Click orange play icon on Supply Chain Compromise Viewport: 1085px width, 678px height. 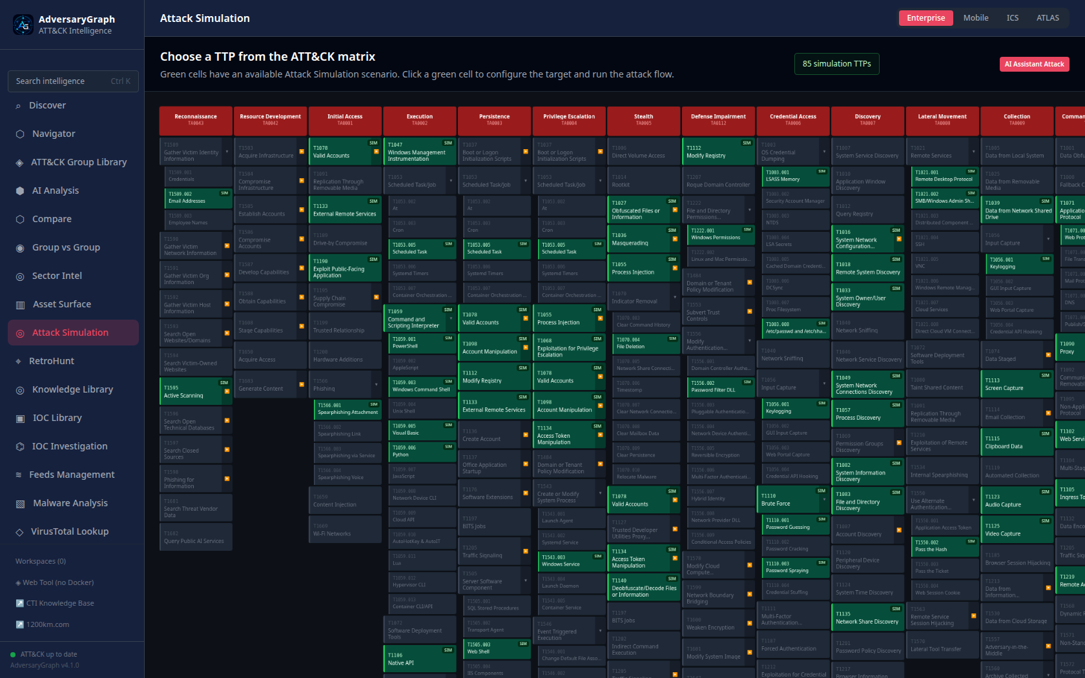pos(376,297)
